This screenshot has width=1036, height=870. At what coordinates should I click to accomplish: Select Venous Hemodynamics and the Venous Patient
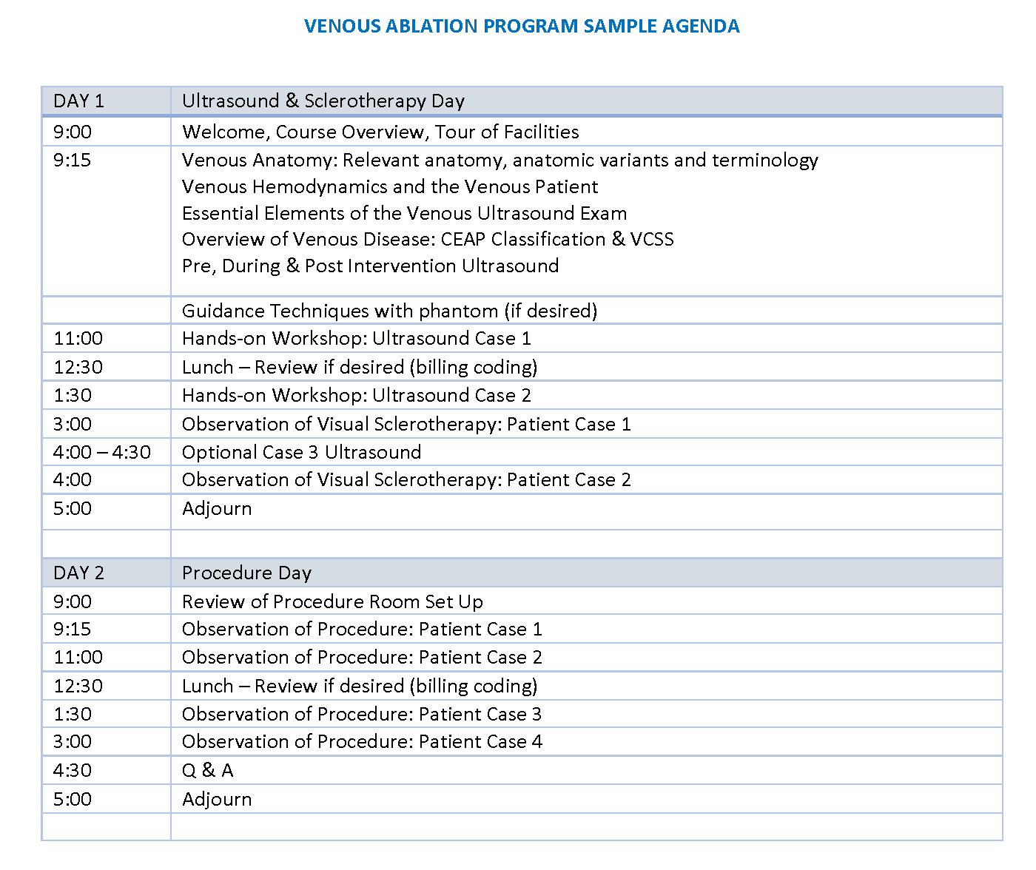pos(390,186)
